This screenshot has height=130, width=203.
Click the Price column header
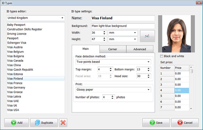182,68
